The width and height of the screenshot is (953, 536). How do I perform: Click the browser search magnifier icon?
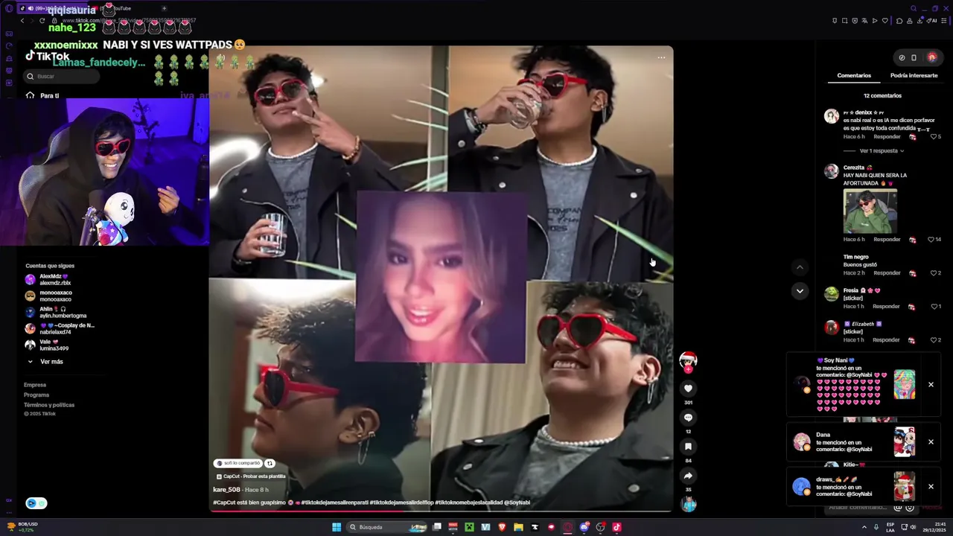click(914, 8)
